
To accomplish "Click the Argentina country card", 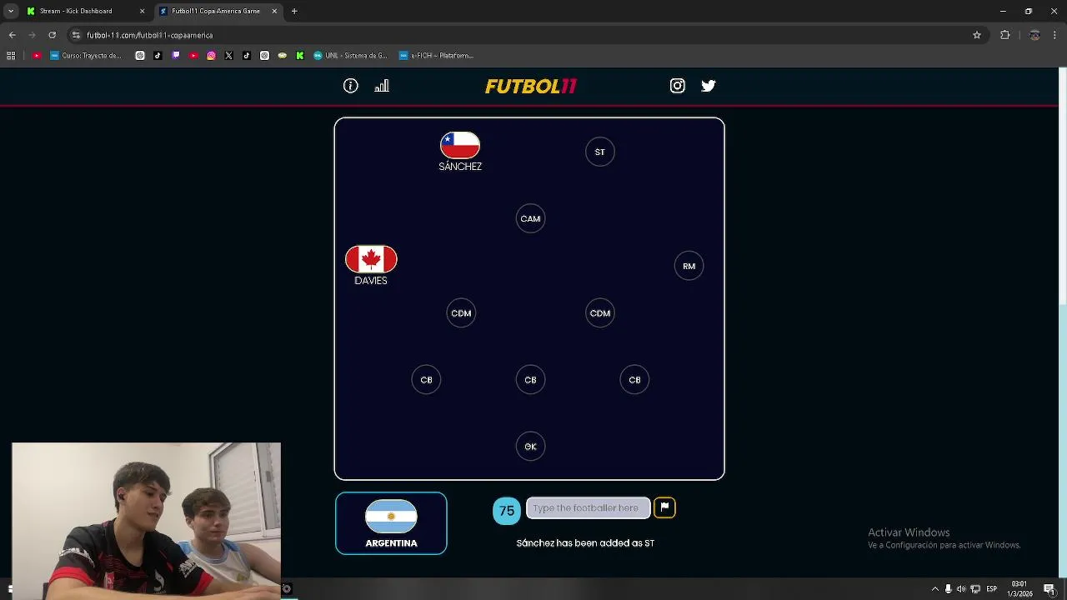I will 391,523.
